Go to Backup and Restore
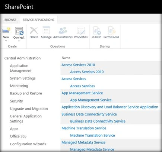This screenshot has width=162, height=152. [x=26, y=93]
